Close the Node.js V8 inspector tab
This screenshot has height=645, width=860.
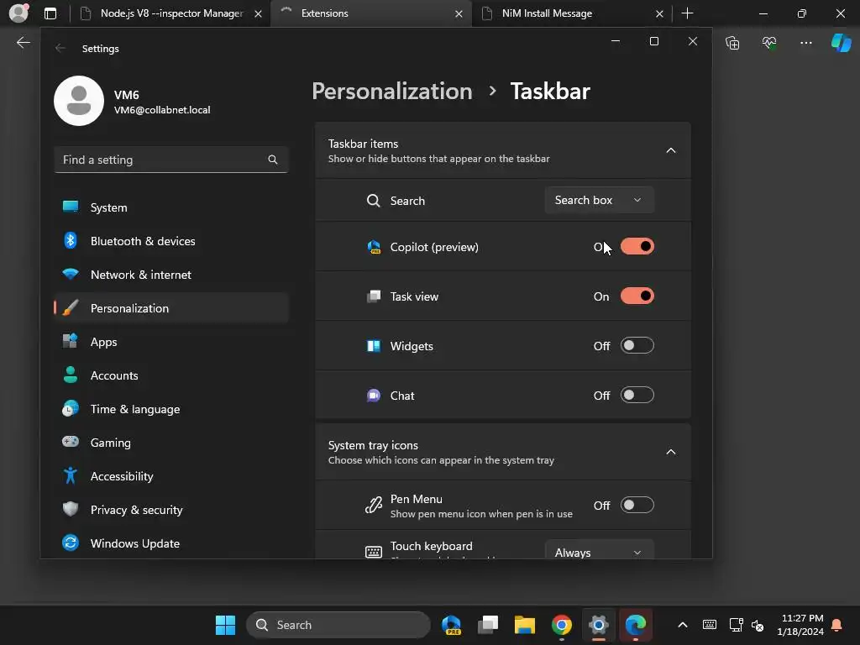click(258, 13)
